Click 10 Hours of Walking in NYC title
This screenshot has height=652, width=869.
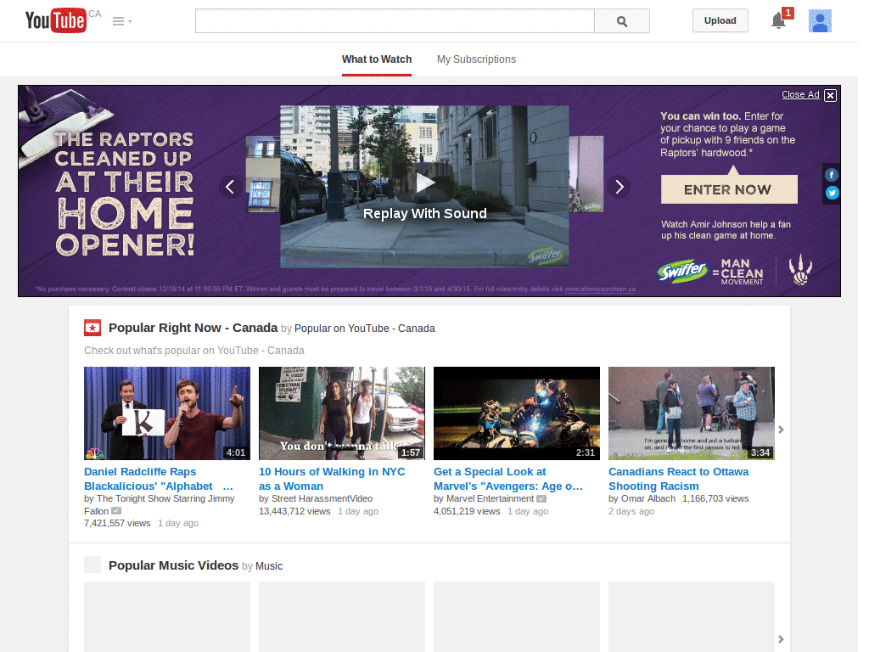click(332, 479)
